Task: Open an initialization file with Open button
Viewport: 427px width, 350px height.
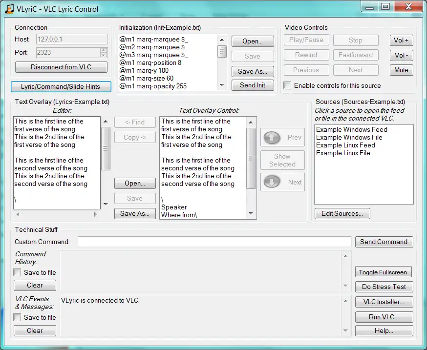Action: 253,41
